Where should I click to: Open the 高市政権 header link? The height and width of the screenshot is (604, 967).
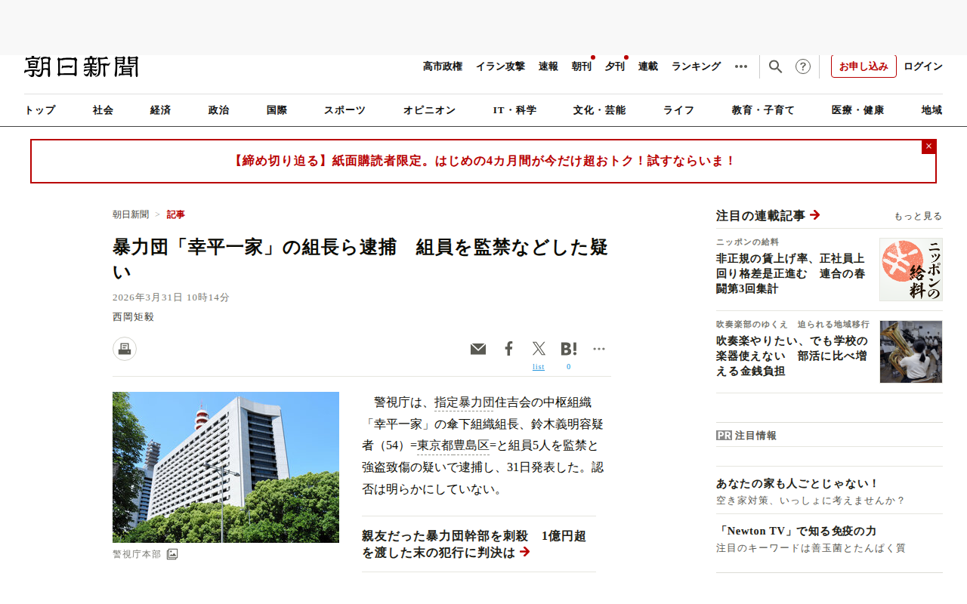coord(443,66)
